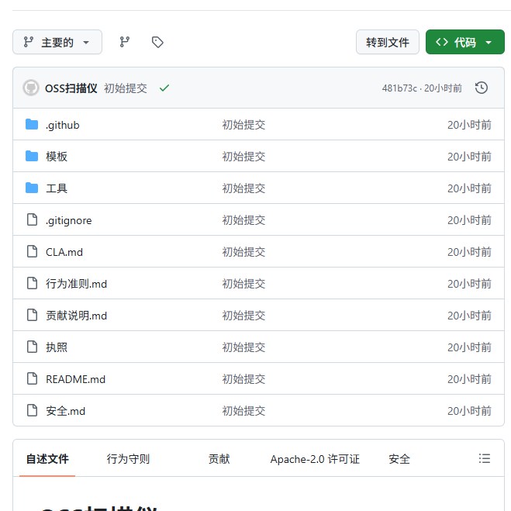Click the OSS扫描仪 avatar icon
Viewport: 511px width, 511px height.
[31, 88]
